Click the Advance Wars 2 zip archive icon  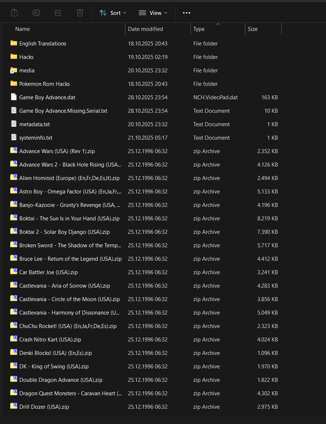[x=14, y=164]
